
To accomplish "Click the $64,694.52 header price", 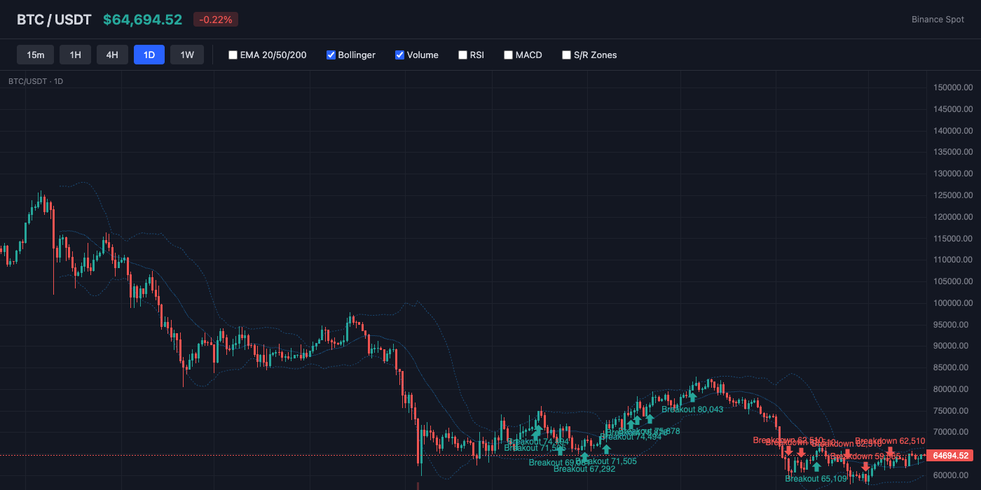I will point(142,20).
